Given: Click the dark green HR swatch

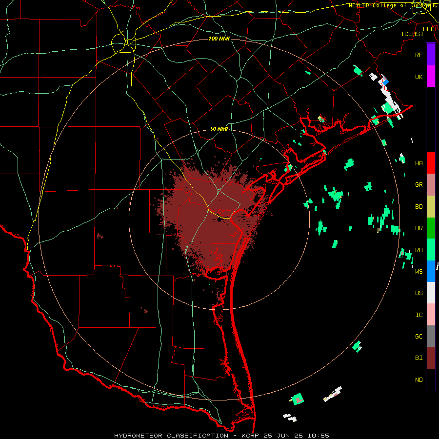Looking at the screenshot, I should [x=431, y=228].
